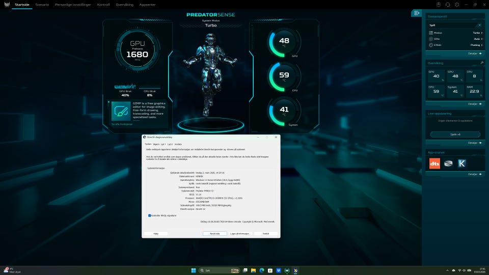
Task: Open the Kontroll tab
Action: point(103,5)
